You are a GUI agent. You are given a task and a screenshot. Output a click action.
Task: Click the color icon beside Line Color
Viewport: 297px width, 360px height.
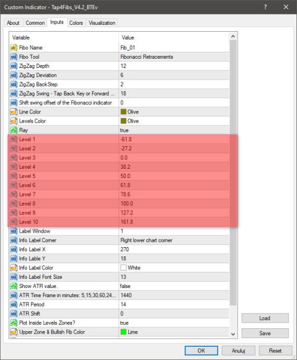coord(14,112)
